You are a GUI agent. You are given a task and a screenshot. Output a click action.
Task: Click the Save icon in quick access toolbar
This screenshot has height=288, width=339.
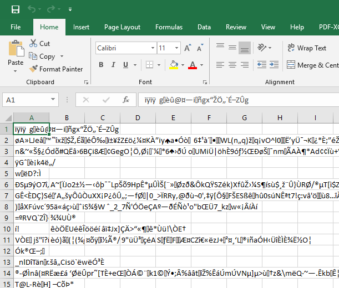coord(15,9)
